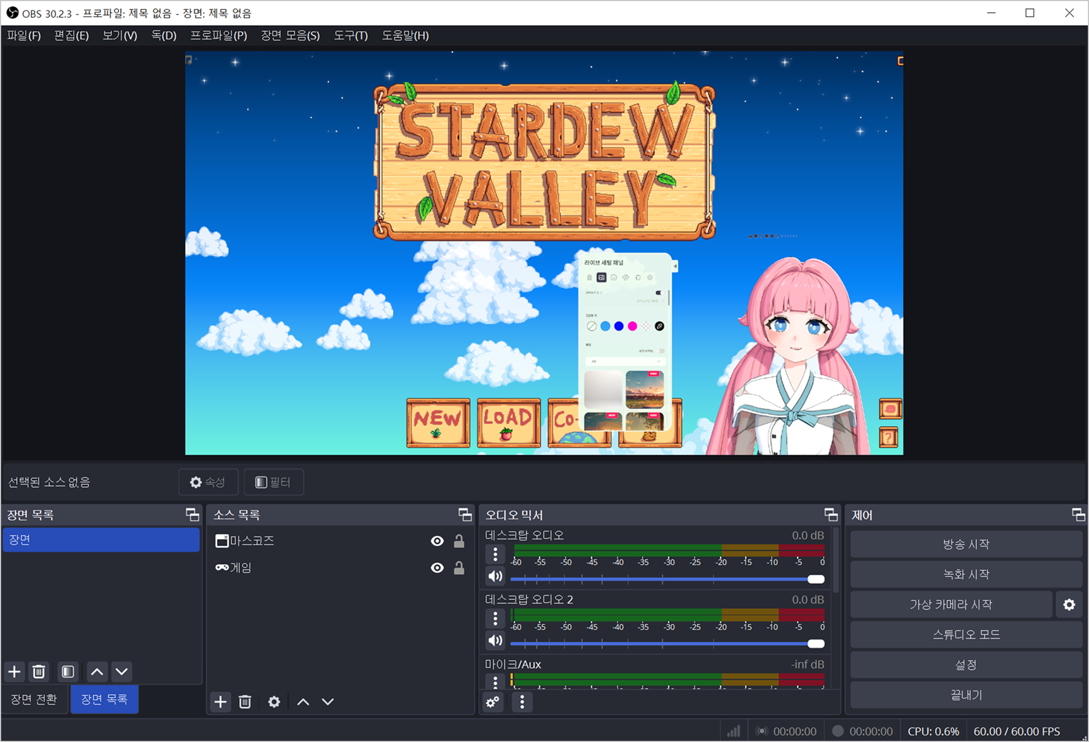The image size is (1089, 742).
Task: Click the game controller icon of 게임
Action: (222, 568)
